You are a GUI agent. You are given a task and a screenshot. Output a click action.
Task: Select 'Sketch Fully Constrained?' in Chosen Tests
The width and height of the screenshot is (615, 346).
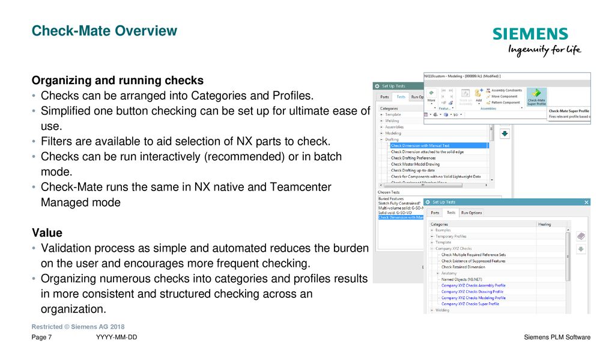pos(399,203)
